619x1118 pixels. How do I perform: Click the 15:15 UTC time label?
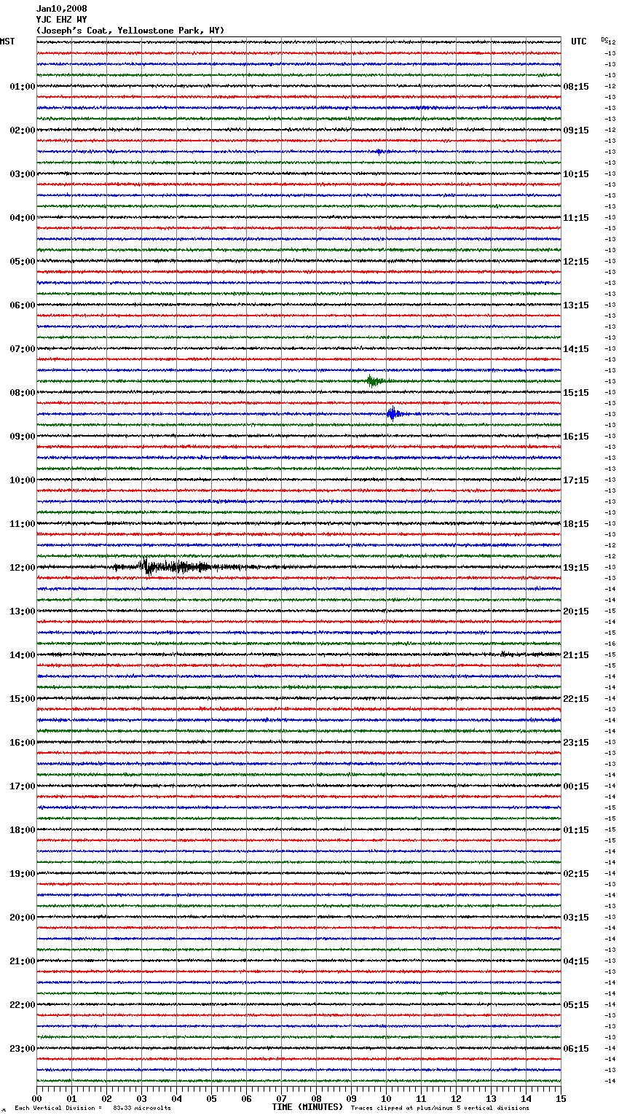coord(576,393)
